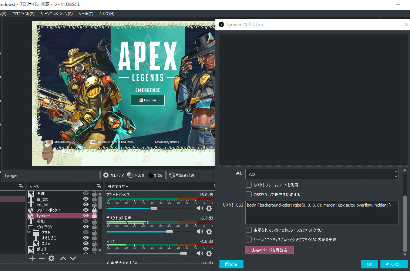The width and height of the screenshot is (410, 271).
Task: Click the OBS logo in properties dialog title
Action: click(221, 24)
